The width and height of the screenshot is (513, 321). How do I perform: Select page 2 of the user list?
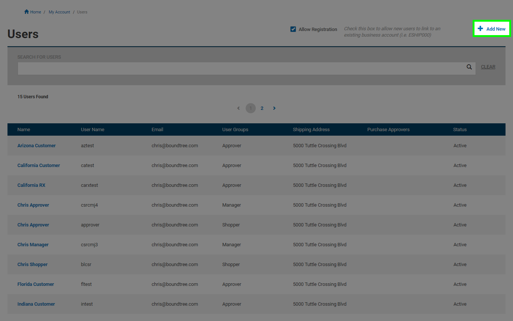[262, 108]
